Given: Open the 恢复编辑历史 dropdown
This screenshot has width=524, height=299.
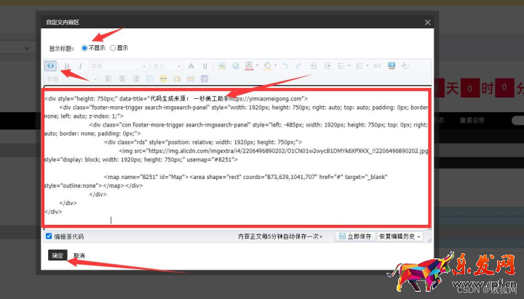Looking at the screenshot, I should (400, 236).
